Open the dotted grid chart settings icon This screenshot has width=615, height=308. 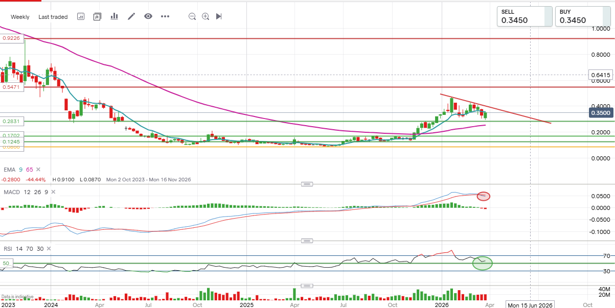(81, 16)
